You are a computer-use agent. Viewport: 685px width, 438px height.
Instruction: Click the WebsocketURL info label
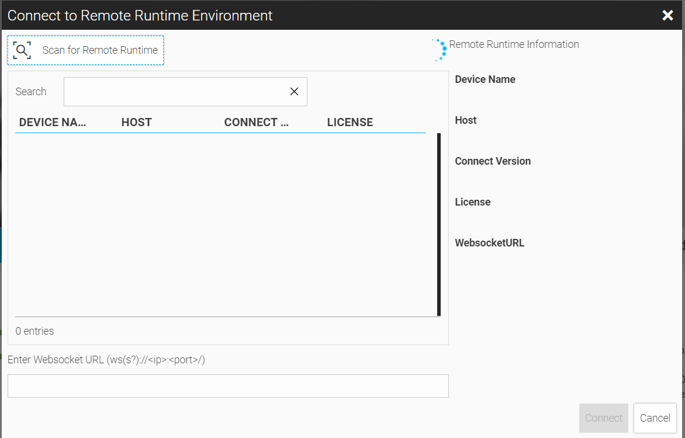click(x=490, y=243)
